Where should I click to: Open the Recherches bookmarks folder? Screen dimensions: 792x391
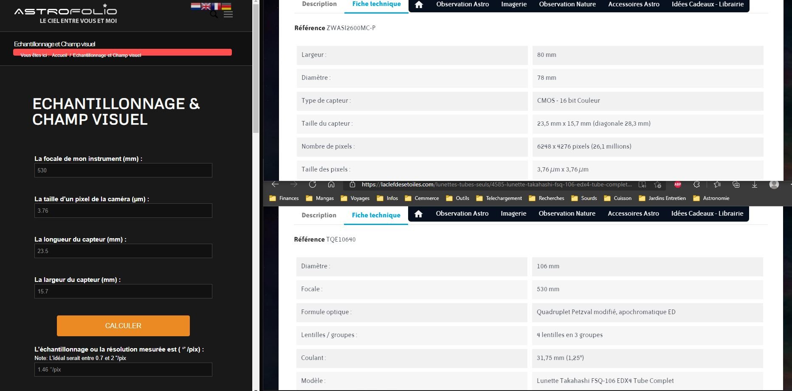(x=547, y=198)
